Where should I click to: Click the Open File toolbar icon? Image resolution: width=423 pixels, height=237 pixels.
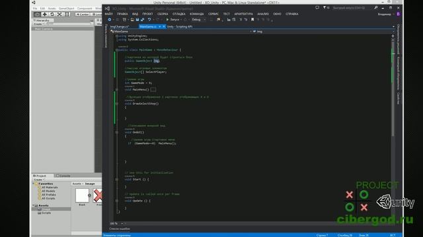[x=132, y=20]
